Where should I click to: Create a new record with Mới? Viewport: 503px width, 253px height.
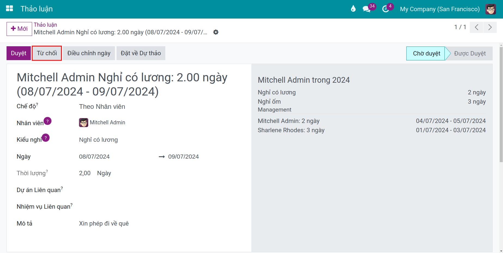click(x=19, y=29)
